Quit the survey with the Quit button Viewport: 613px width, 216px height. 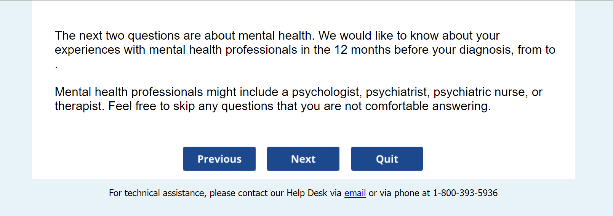[x=387, y=159]
